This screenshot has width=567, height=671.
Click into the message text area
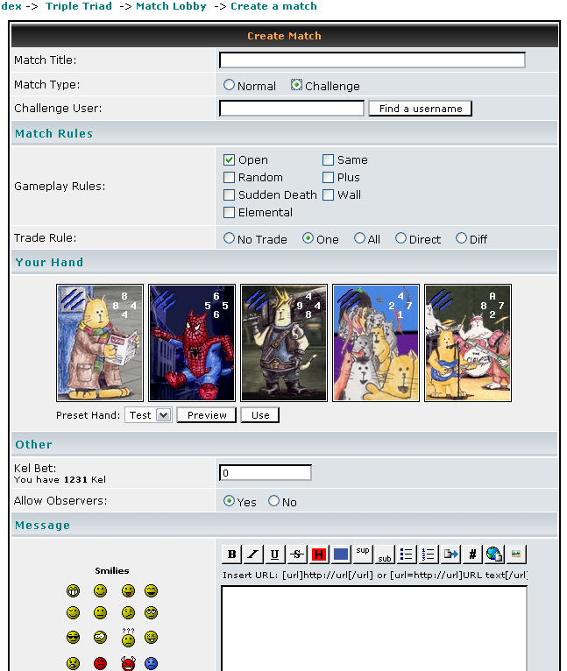click(374, 628)
